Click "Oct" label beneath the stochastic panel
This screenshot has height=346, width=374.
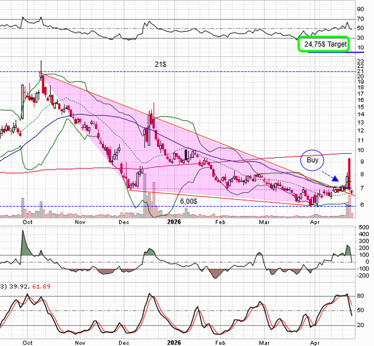click(27, 343)
